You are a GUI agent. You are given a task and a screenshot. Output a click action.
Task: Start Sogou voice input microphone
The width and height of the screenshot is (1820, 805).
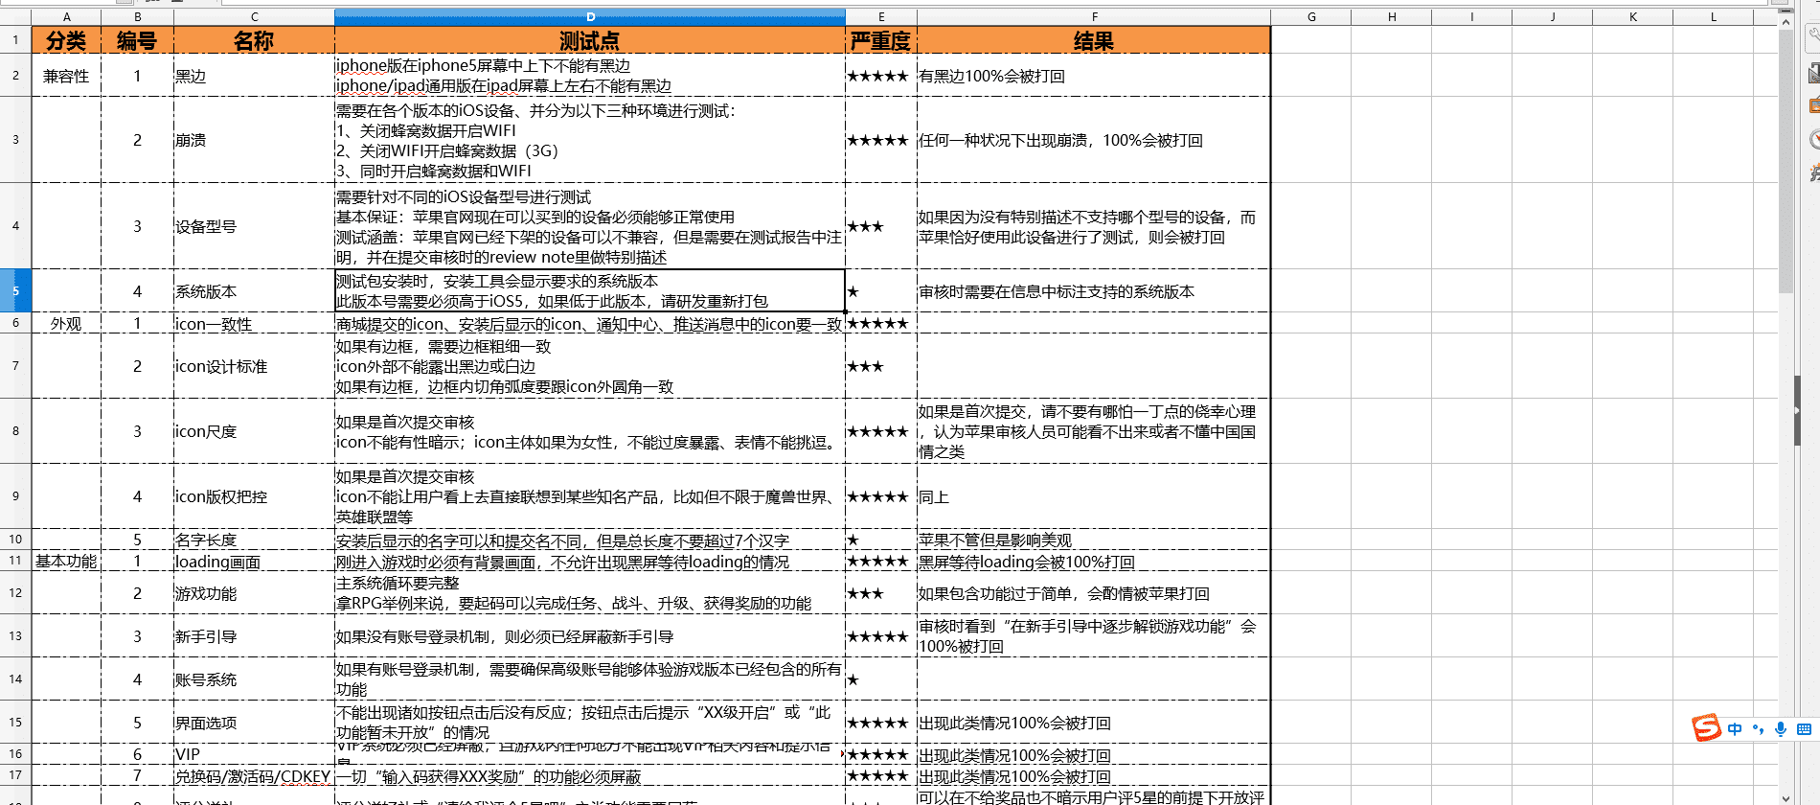[1781, 729]
